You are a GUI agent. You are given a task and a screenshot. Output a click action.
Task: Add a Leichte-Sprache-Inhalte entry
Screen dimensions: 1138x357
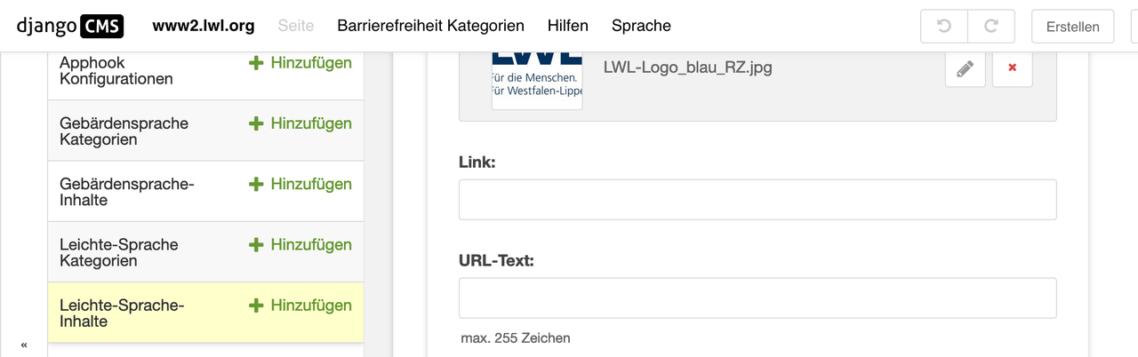point(301,305)
